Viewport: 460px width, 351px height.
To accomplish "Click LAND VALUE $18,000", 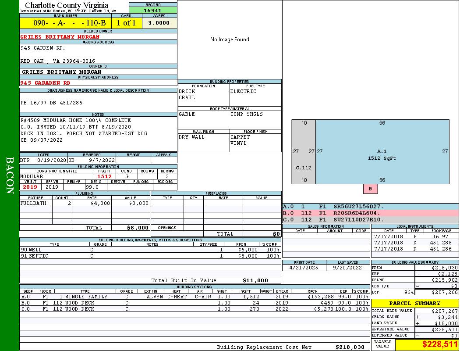I will (x=446, y=323).
